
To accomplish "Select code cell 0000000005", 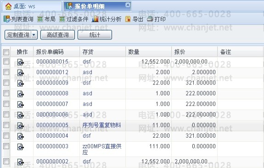I will (x=52, y=125).
